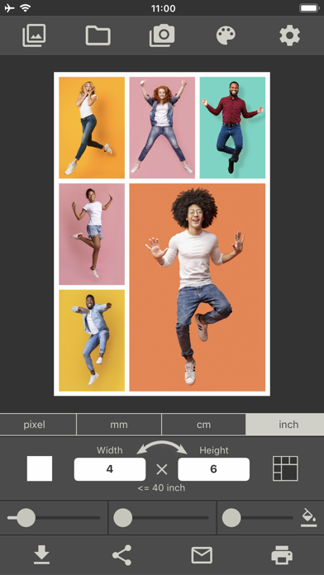
Task: Tap the Height label
Action: pos(214,450)
